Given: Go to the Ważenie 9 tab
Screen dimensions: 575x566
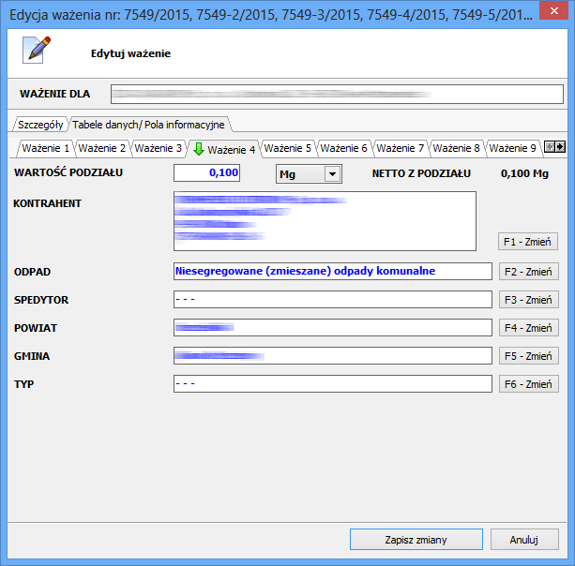Looking at the screenshot, I should (x=512, y=148).
